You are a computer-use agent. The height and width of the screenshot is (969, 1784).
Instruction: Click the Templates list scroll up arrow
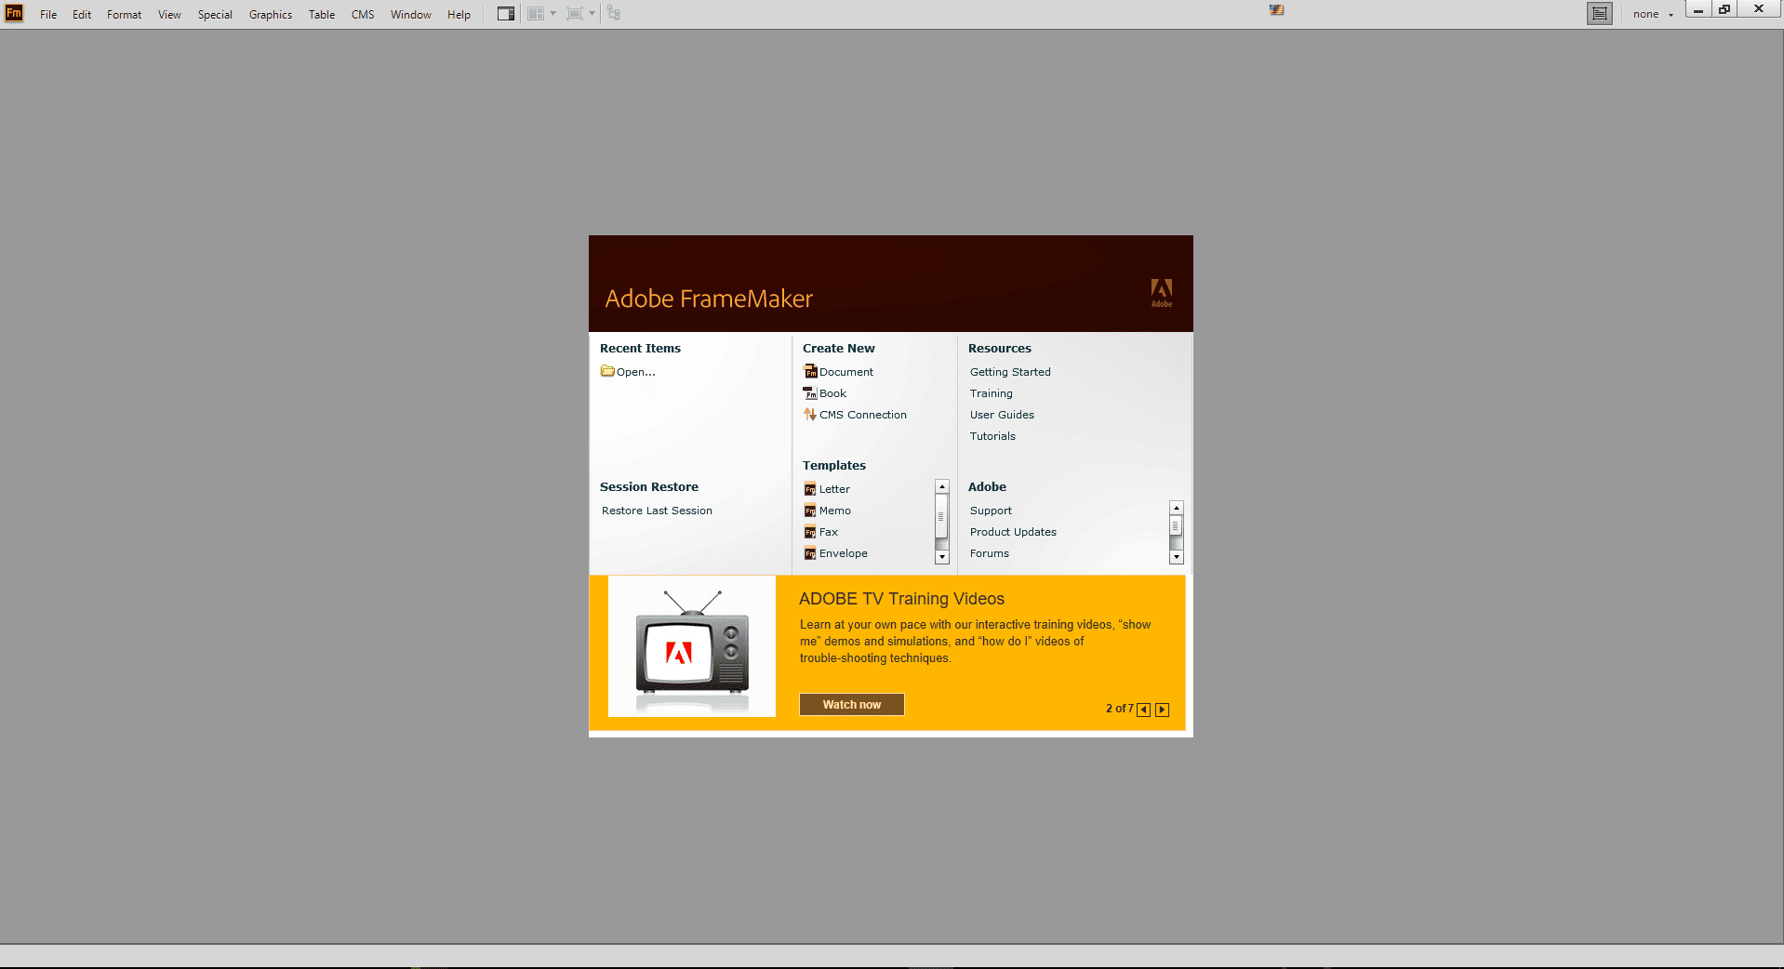point(942,486)
